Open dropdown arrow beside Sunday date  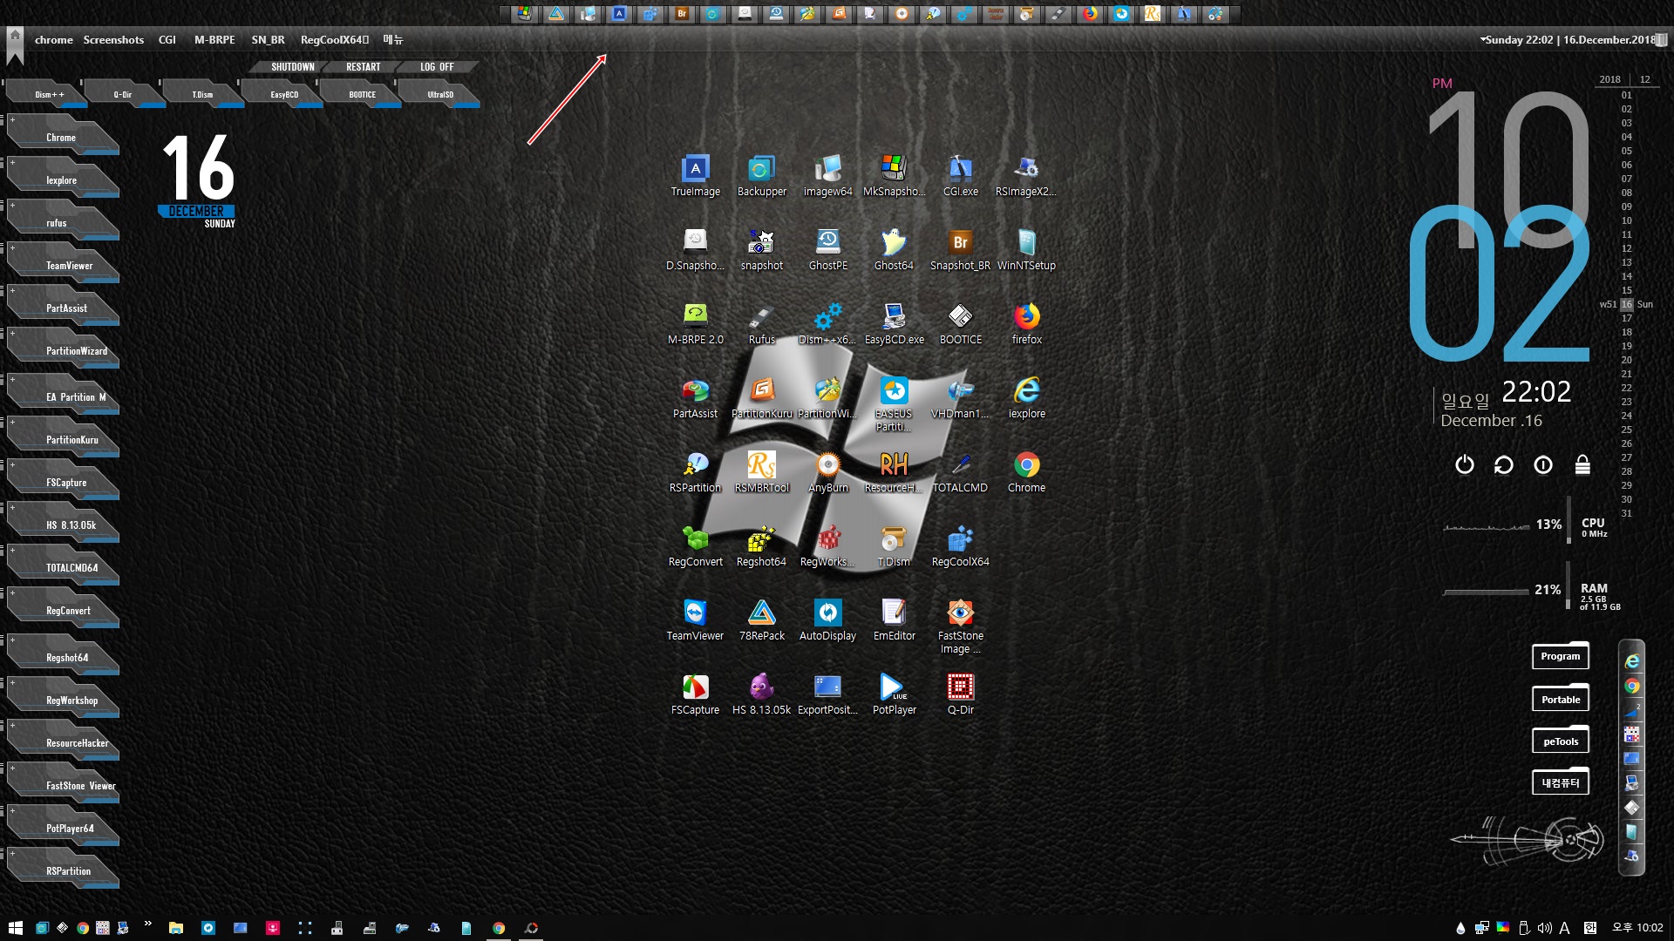click(1483, 40)
